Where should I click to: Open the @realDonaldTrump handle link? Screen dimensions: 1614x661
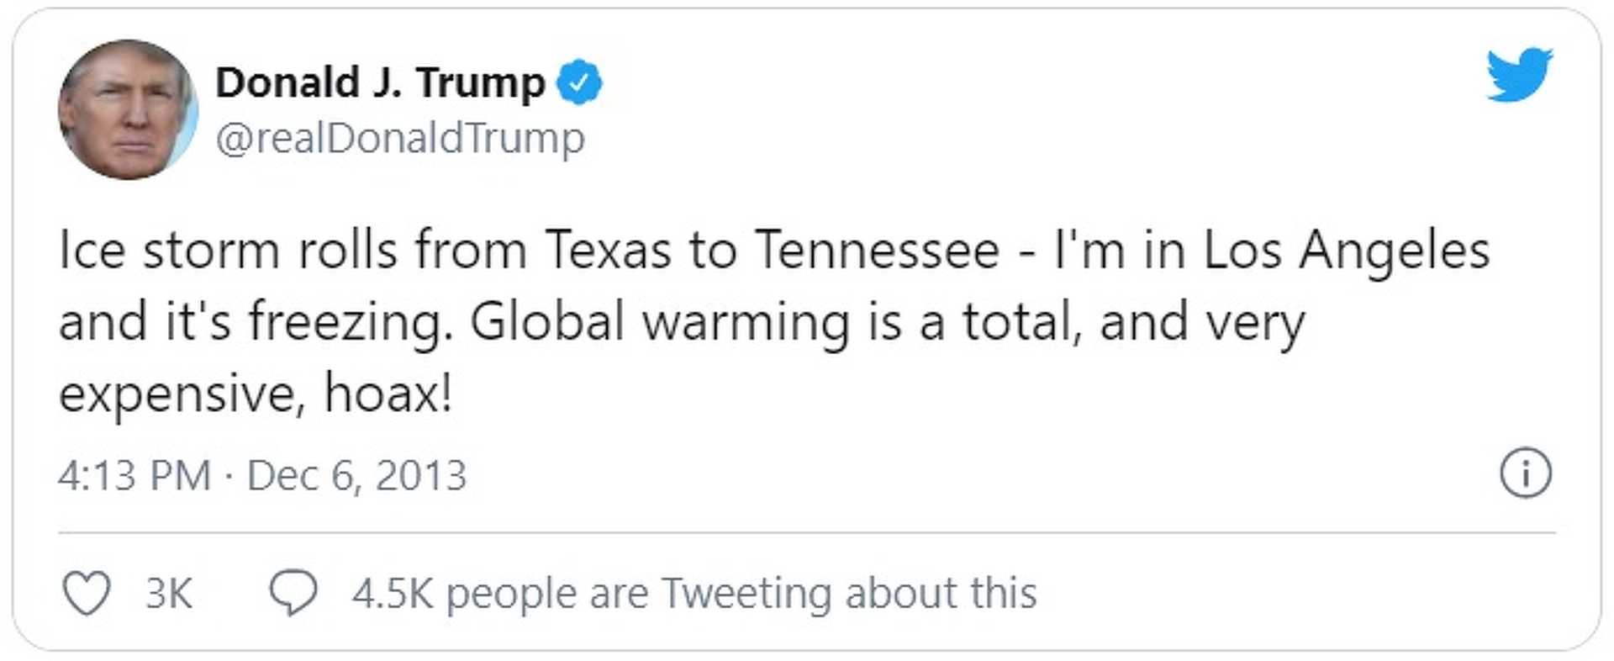pyautogui.click(x=400, y=138)
